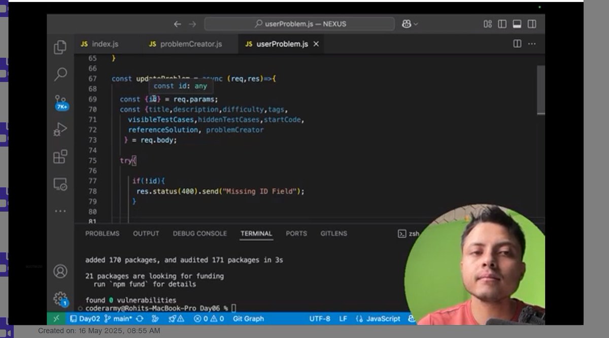Open the PORTS panel tab
The width and height of the screenshot is (609, 338).
296,233
